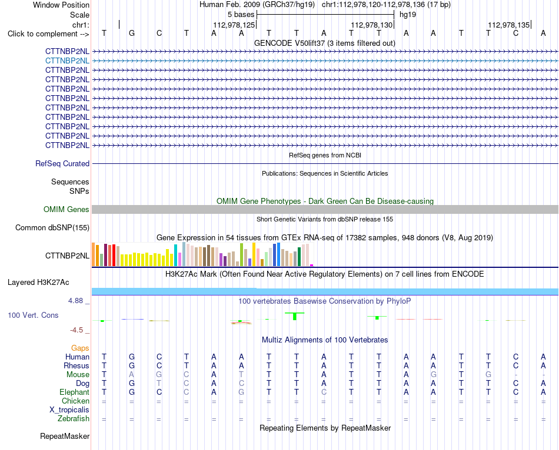The width and height of the screenshot is (559, 450).
Task: Click the gray OMIM Genes bar
Action: (325, 209)
